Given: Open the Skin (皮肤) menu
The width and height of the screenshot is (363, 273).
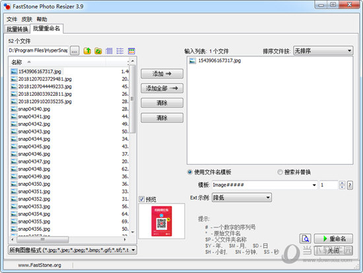Looking at the screenshot, I should point(26,19).
